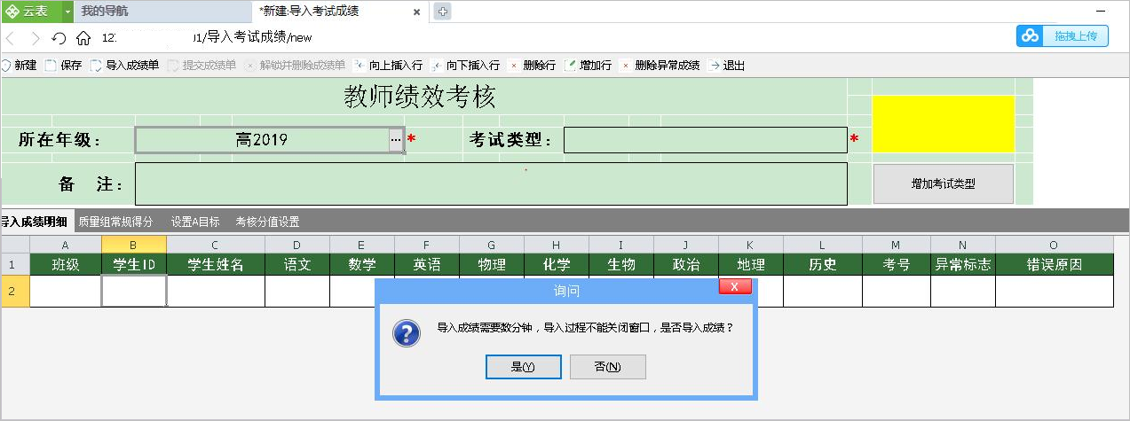1130x421 pixels.
Task: Click 删除行 toolbar item
Action: click(x=533, y=66)
